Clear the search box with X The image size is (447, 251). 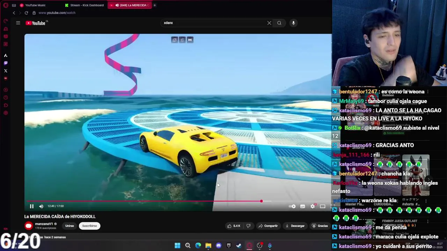269,23
